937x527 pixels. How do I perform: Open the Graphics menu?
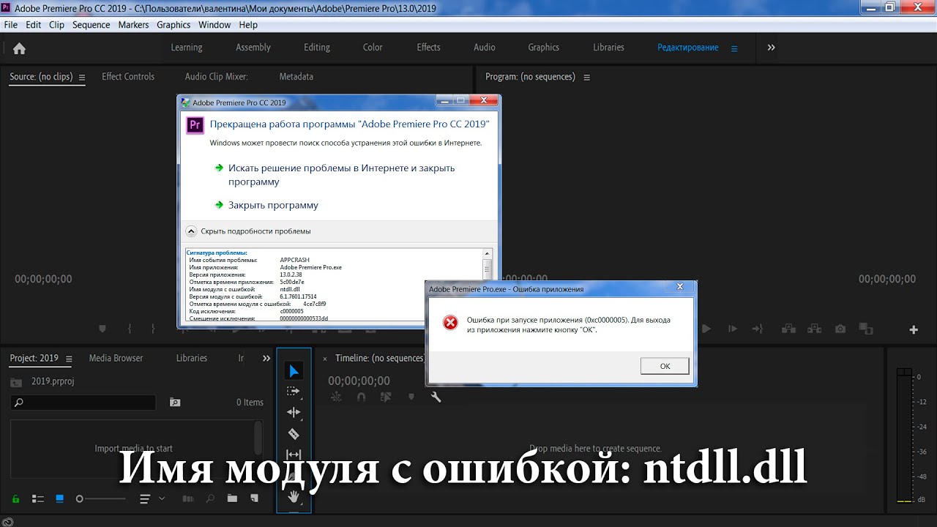click(x=173, y=25)
